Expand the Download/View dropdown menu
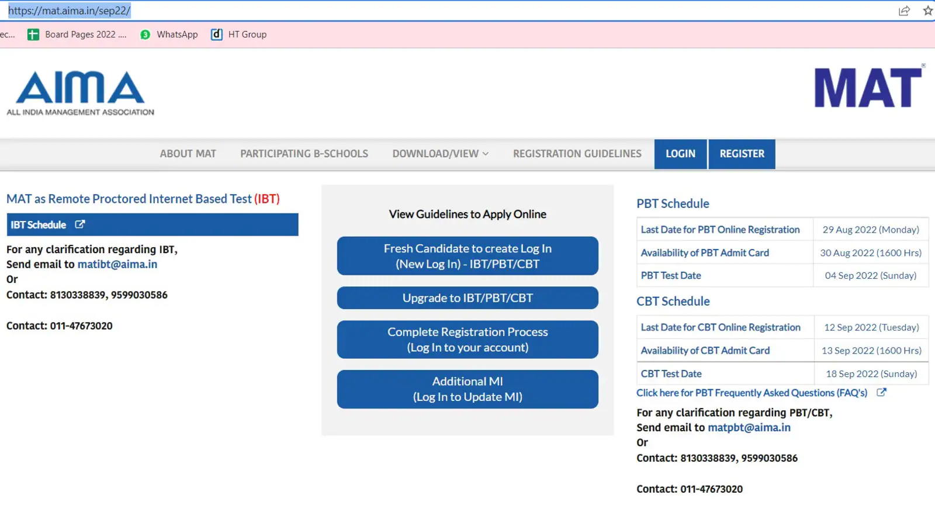935x526 pixels. pyautogui.click(x=440, y=154)
